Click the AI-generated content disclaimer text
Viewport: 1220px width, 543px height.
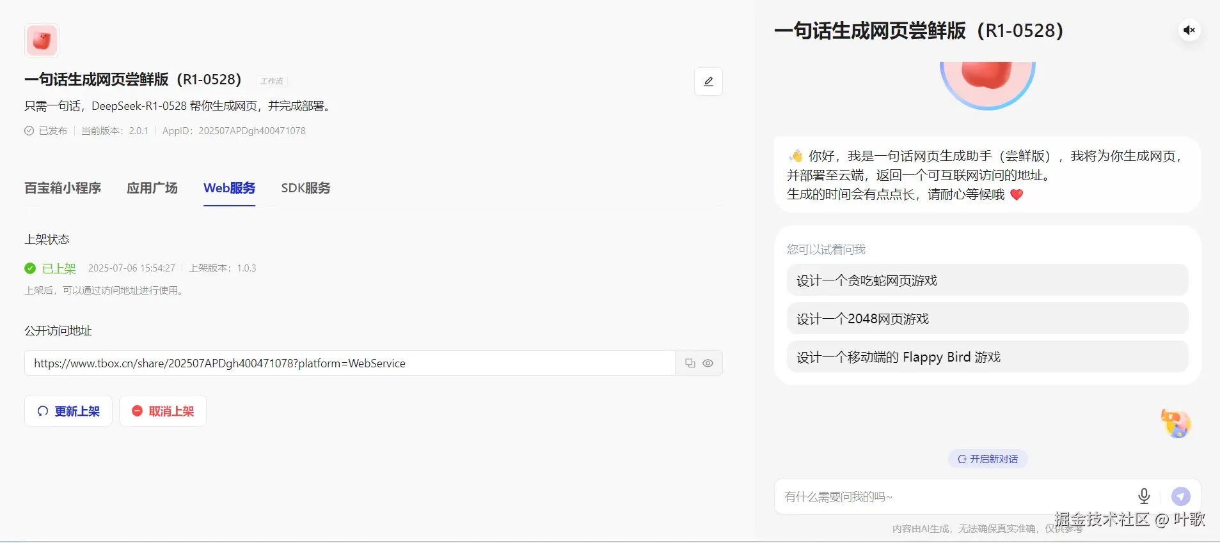pyautogui.click(x=988, y=528)
